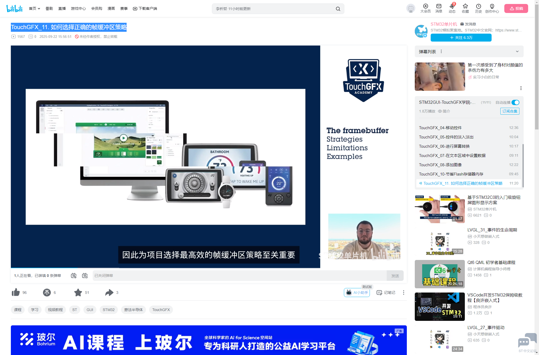Open the AI小助手 assistant
The image size is (539, 355).
point(357,292)
